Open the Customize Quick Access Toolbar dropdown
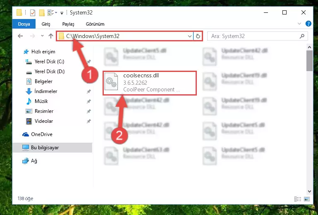318x215 pixels. tap(62, 13)
